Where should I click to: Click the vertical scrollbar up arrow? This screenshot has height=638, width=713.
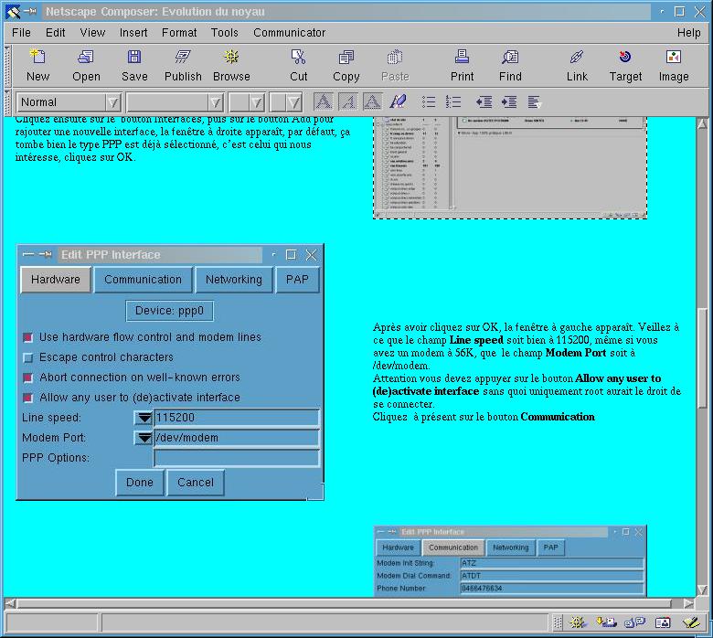(x=702, y=123)
